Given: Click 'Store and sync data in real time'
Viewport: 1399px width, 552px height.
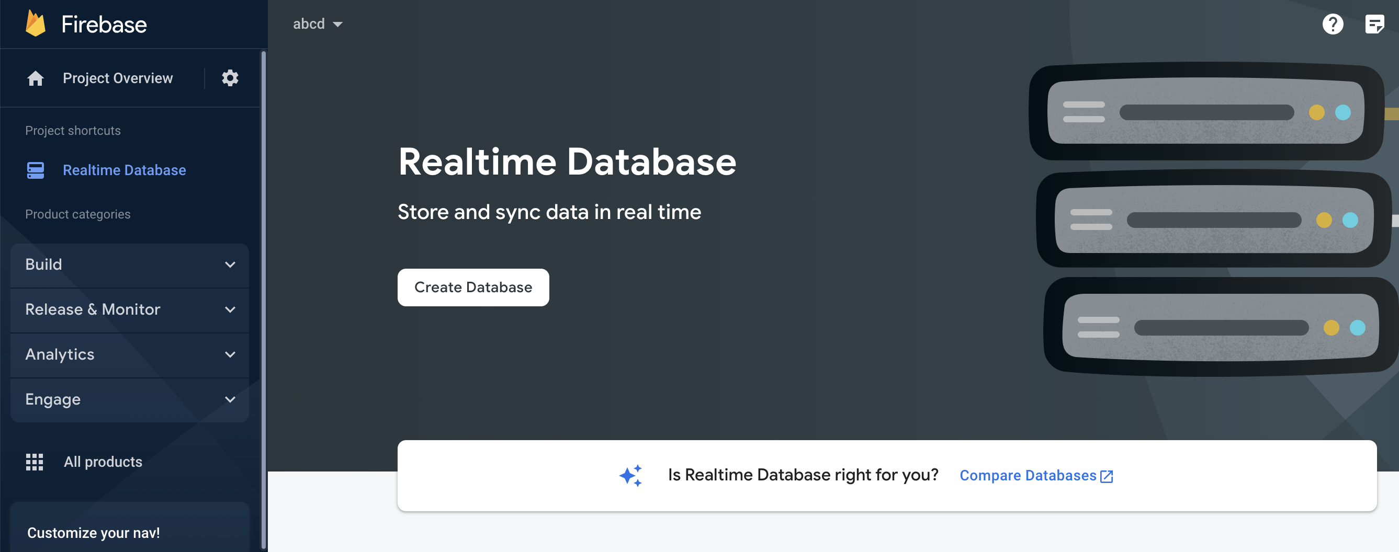Looking at the screenshot, I should tap(549, 212).
